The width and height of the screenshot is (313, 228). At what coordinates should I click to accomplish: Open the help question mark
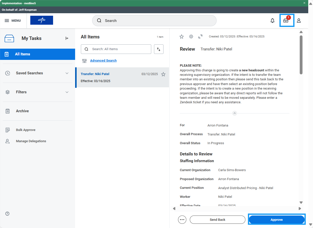click(7, 214)
